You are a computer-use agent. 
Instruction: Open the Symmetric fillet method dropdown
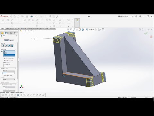click(x=9, y=71)
